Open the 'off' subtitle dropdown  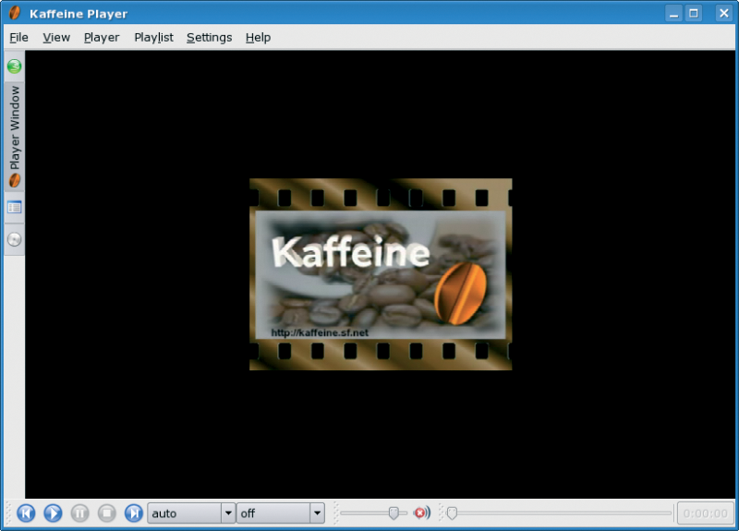(x=281, y=513)
